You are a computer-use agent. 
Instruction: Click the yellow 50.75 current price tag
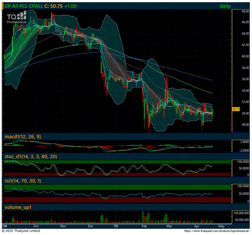coord(236,109)
